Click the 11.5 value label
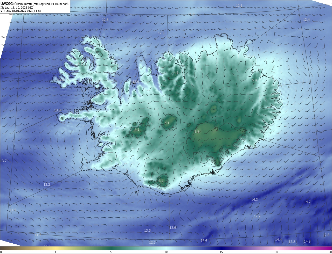332x254 pixels. tap(38, 235)
